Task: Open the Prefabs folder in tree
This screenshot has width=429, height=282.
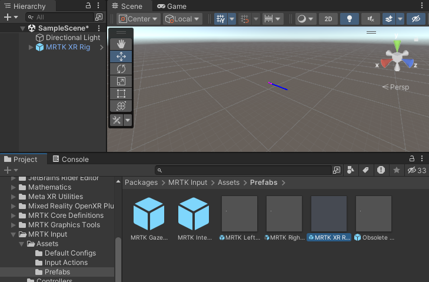Action: tap(57, 272)
